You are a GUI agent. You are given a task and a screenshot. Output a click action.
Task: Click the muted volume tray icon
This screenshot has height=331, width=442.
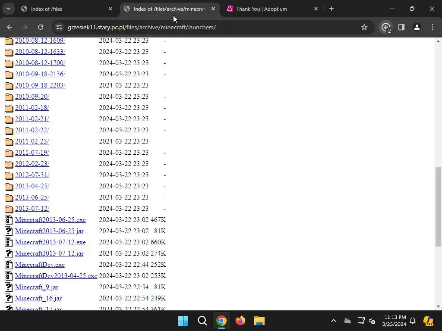[x=373, y=321]
